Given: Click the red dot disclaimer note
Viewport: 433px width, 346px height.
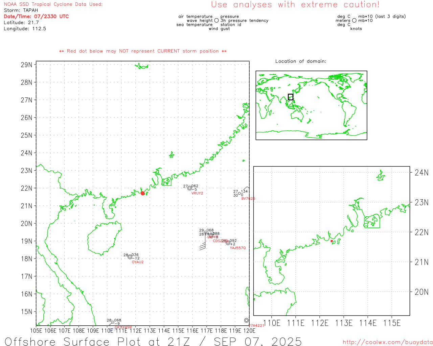Looking at the screenshot, I should [x=143, y=51].
